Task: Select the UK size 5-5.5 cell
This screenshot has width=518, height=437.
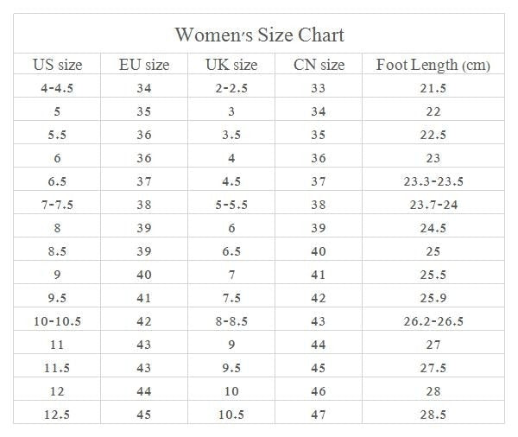Action: [231, 205]
